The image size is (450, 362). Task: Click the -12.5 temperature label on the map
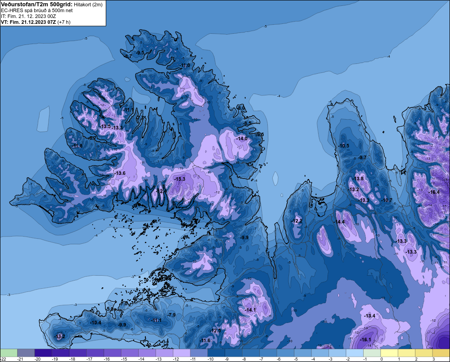click(216, 331)
